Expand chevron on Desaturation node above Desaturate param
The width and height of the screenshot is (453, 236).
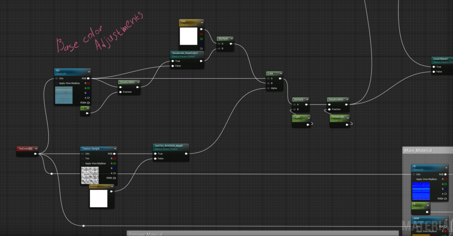tap(347, 99)
